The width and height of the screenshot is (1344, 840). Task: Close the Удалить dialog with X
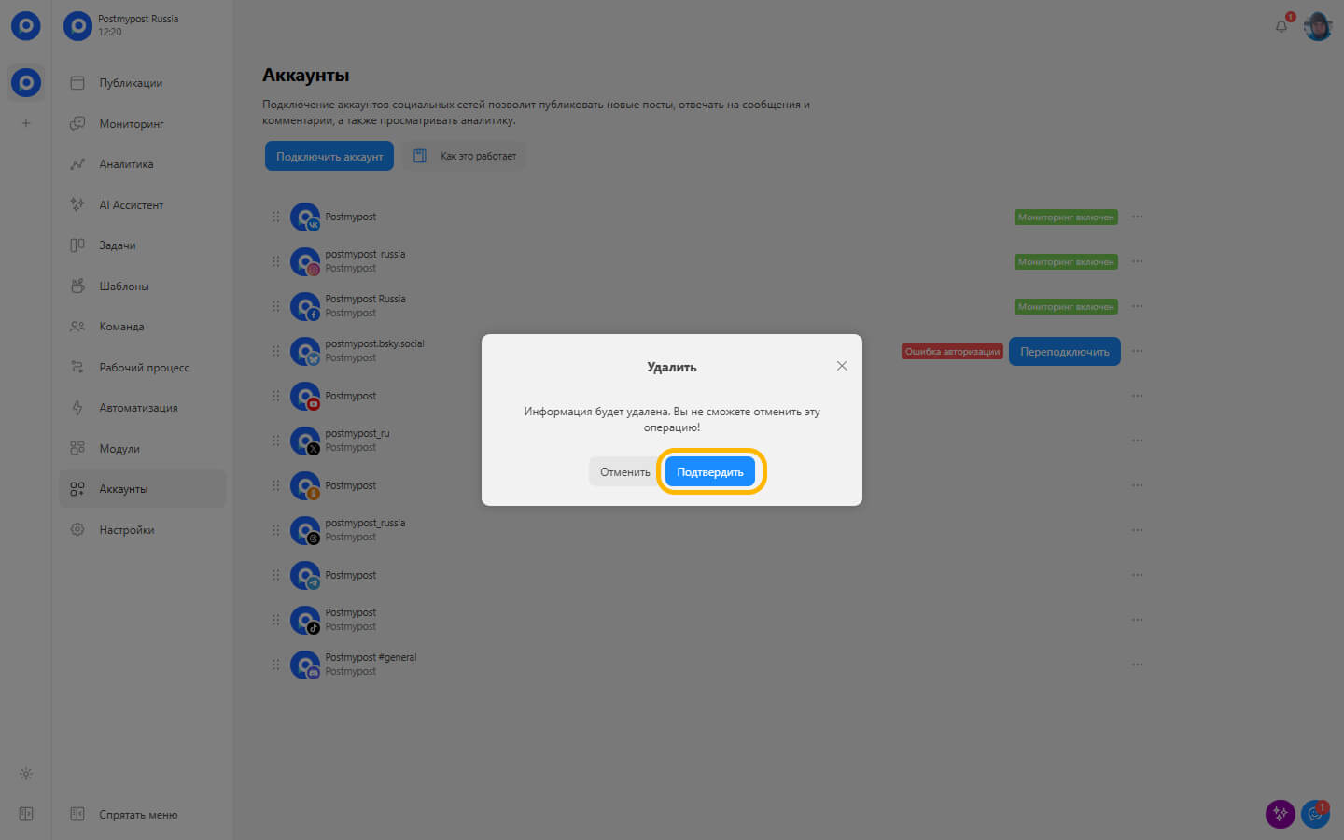tap(842, 366)
